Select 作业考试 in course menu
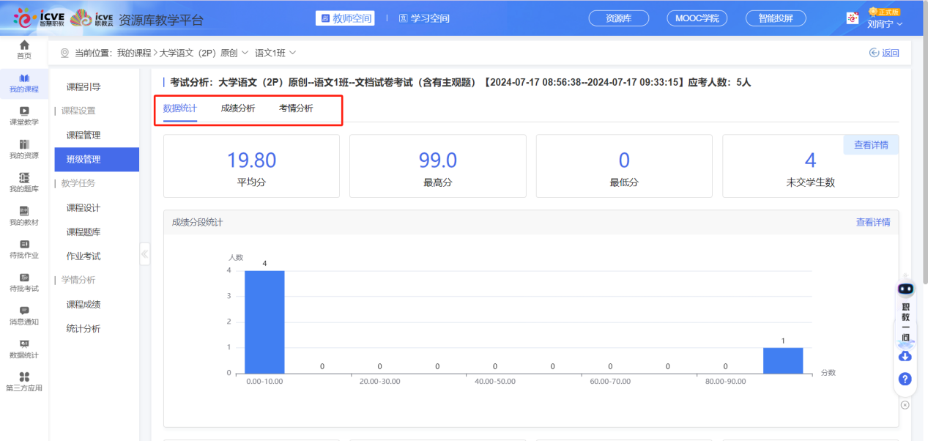Viewport: 928px width, 441px height. click(83, 256)
